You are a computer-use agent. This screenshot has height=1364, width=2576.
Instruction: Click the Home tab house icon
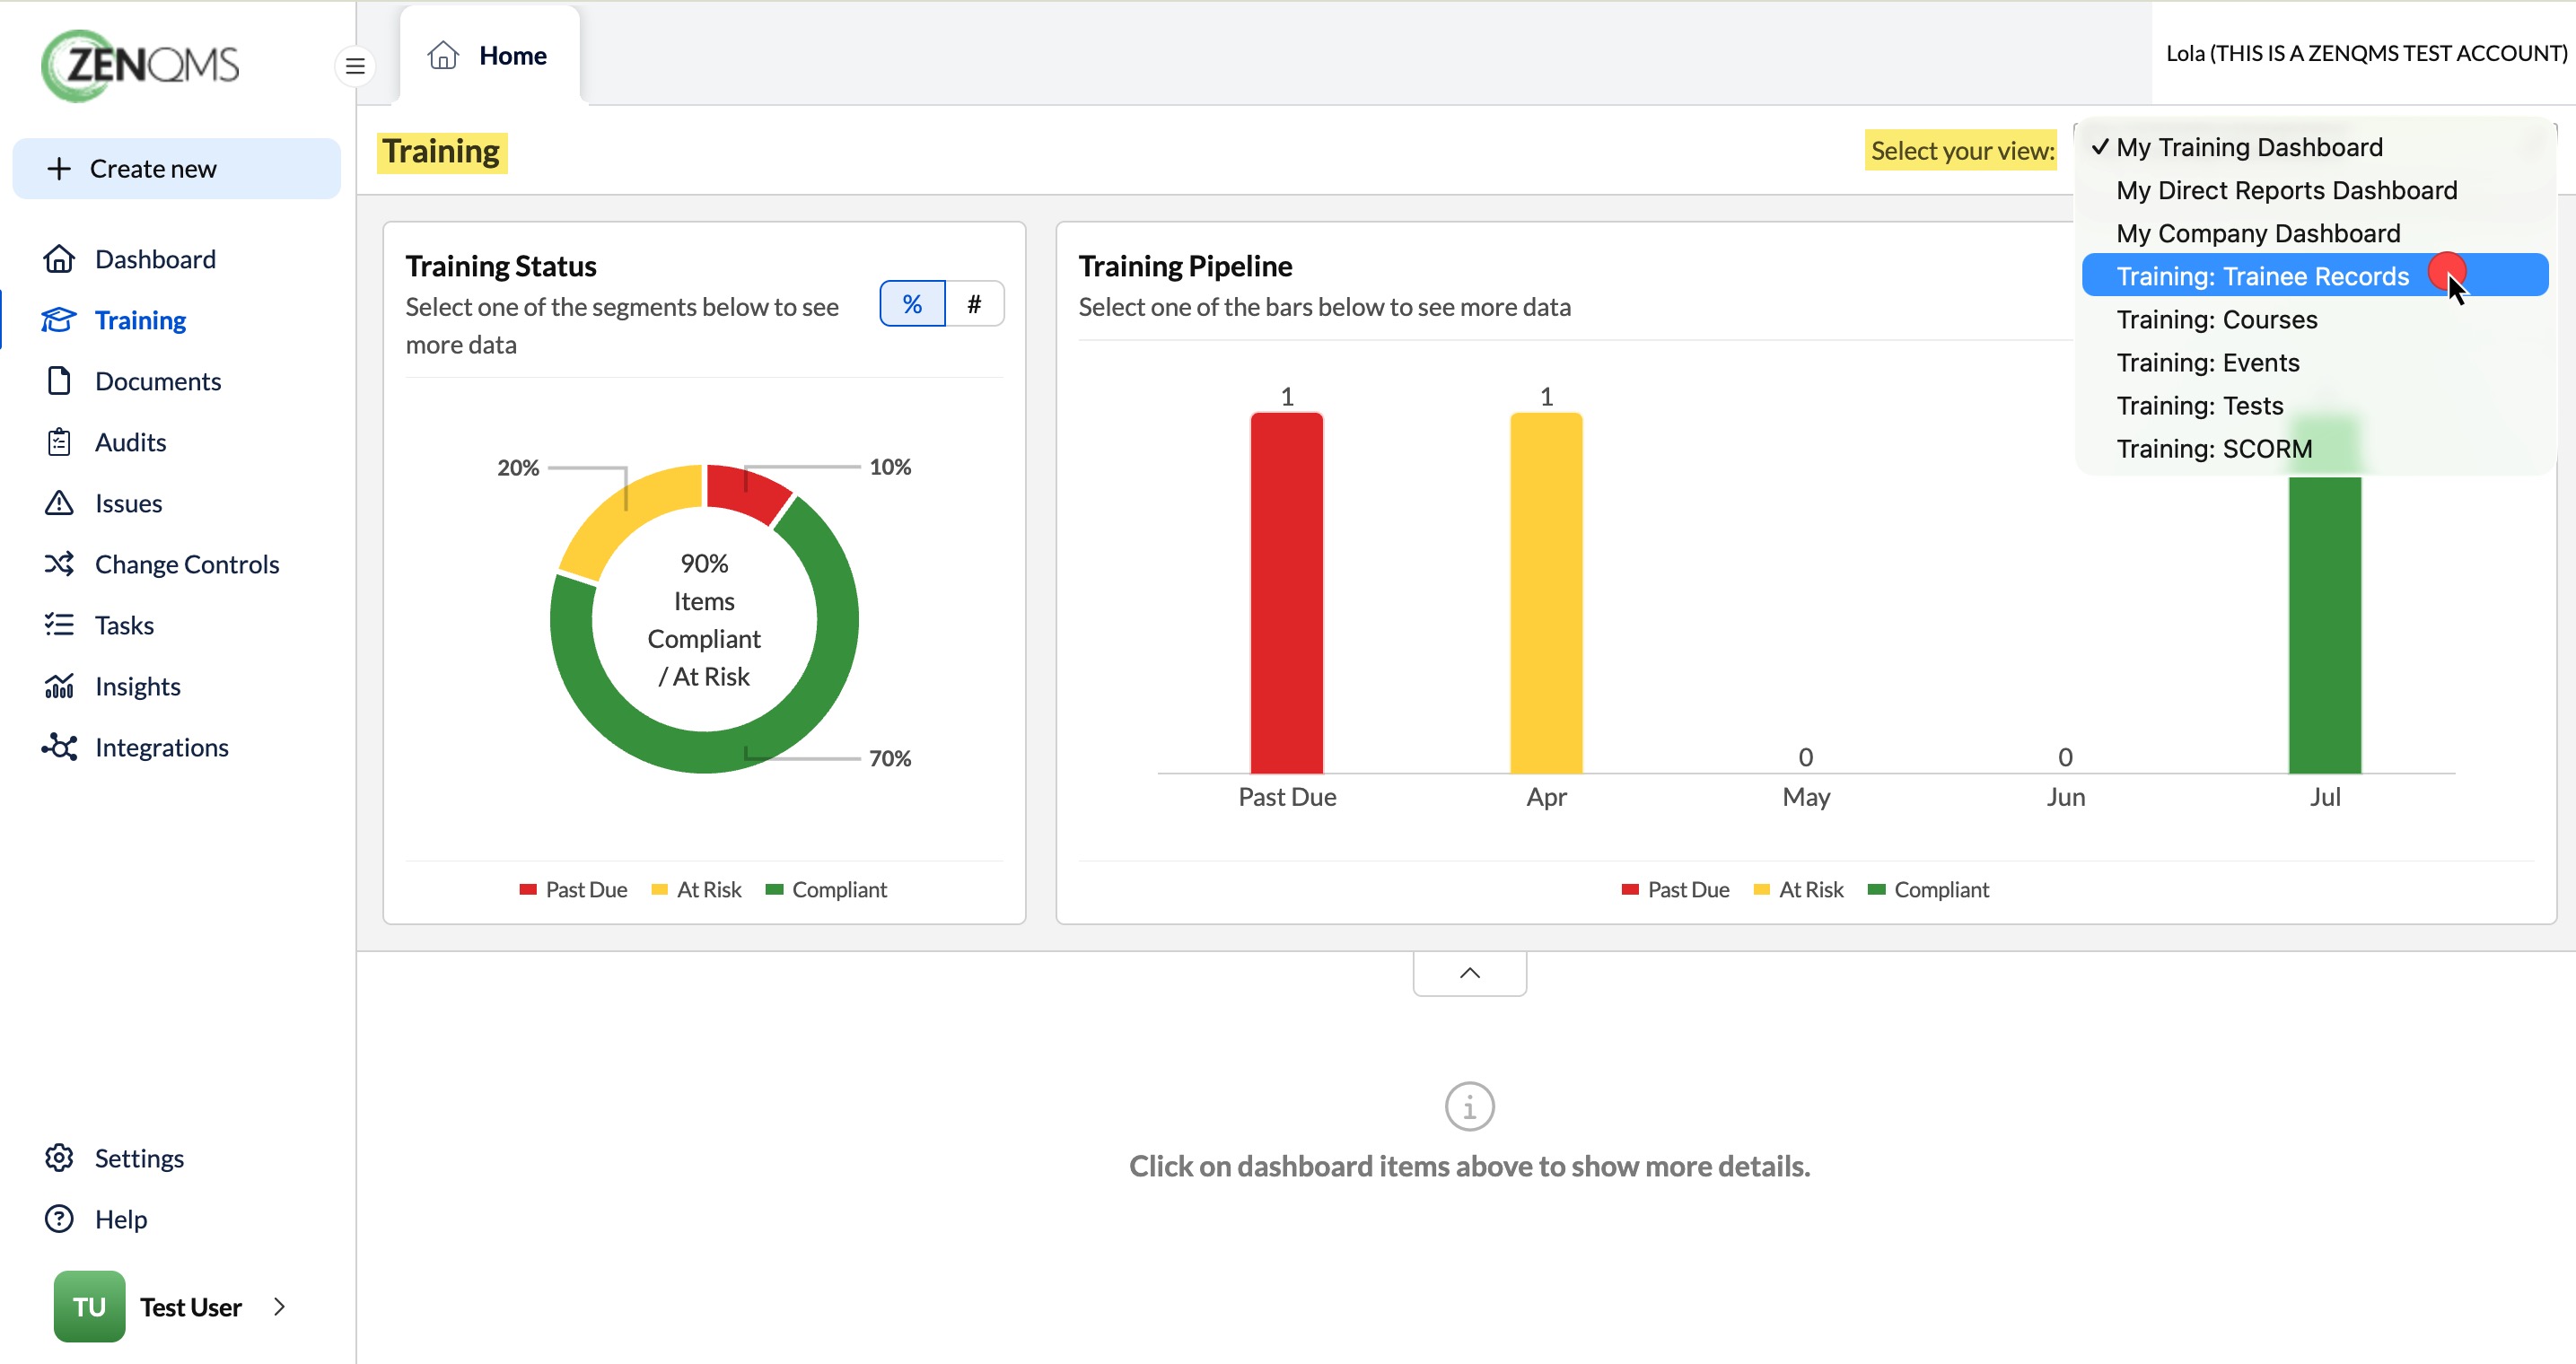click(x=443, y=55)
